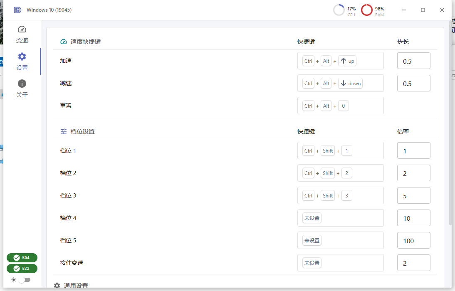455x291 pixels.
Task: Click the sliders icon beside 档位设置
Action: coord(64,131)
